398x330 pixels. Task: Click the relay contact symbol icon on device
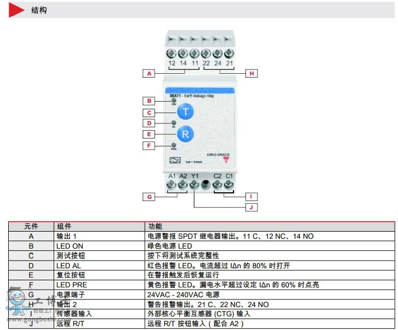coord(175,160)
